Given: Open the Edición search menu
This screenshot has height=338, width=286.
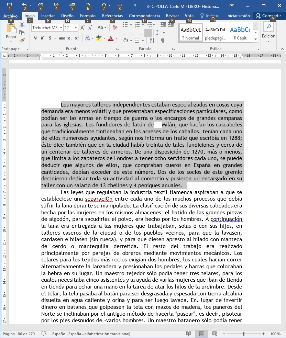Looking at the screenshot, I should tap(268, 32).
